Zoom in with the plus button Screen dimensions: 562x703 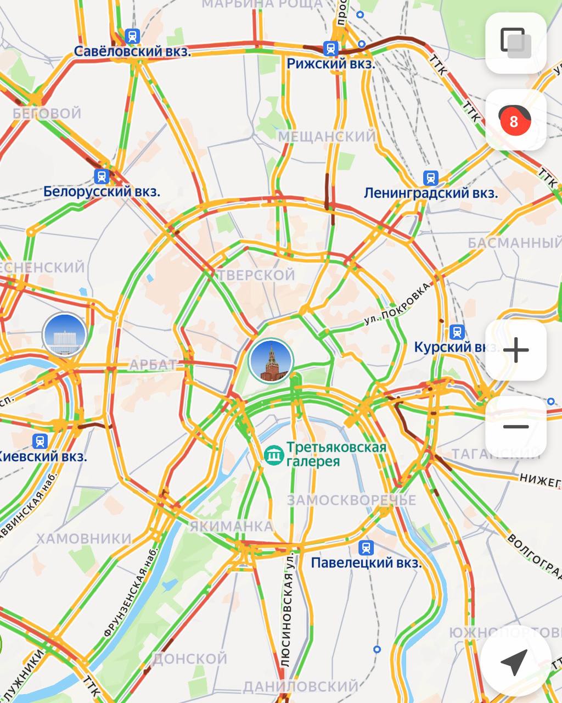point(516,350)
